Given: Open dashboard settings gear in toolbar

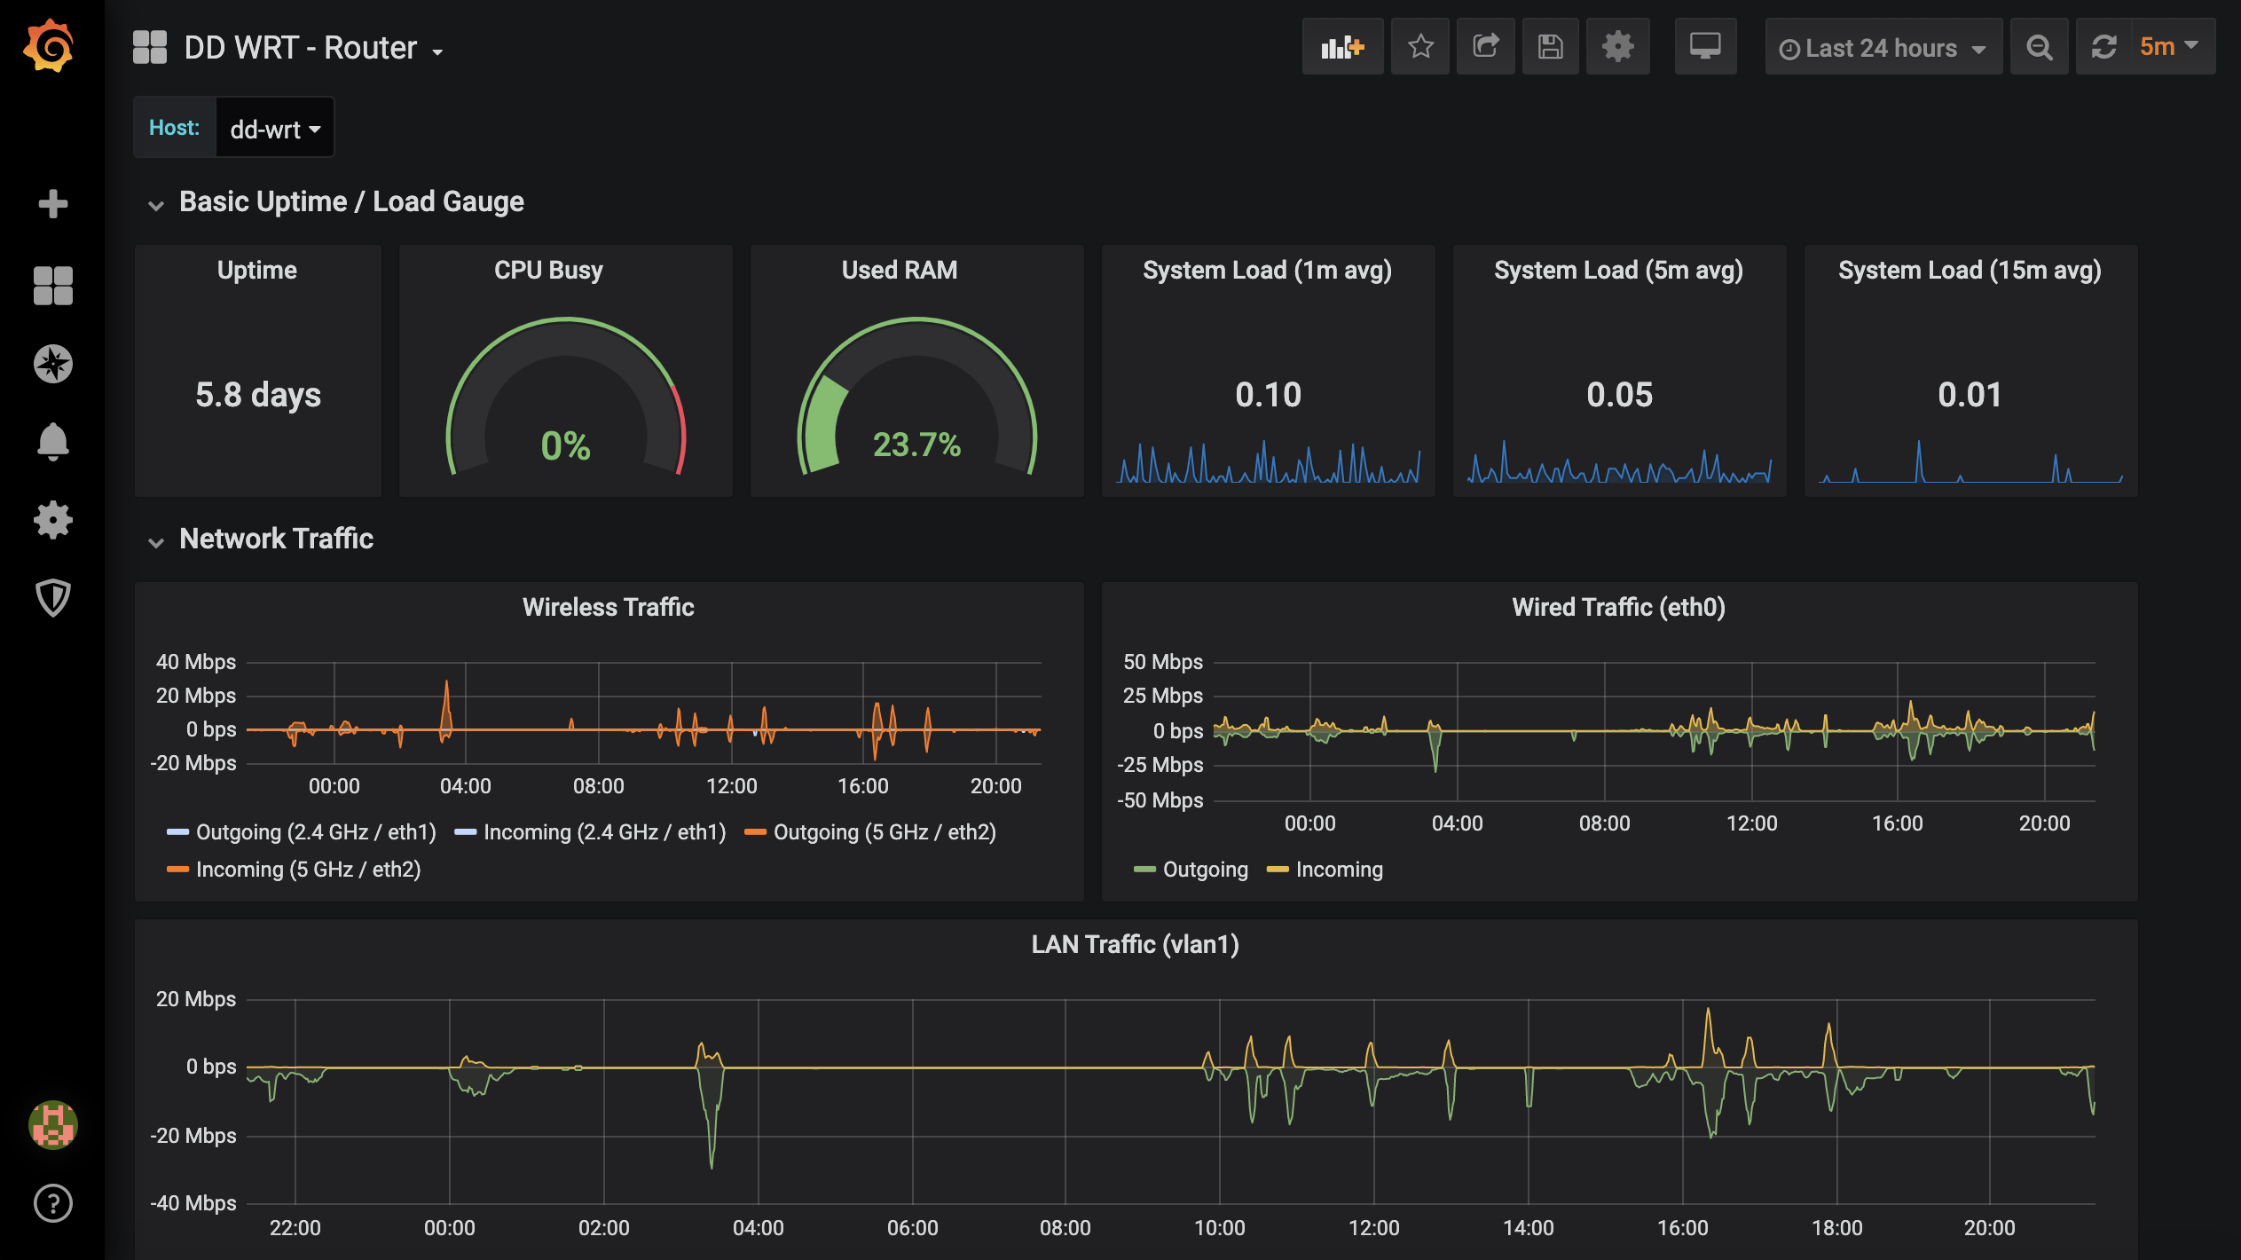Looking at the screenshot, I should [1617, 47].
